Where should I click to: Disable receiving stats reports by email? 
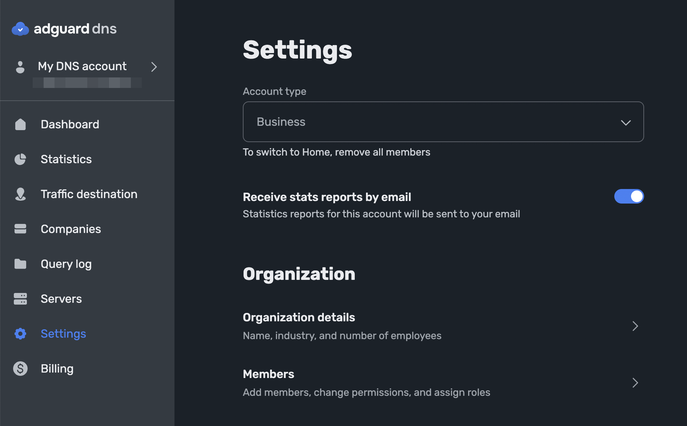(x=629, y=196)
